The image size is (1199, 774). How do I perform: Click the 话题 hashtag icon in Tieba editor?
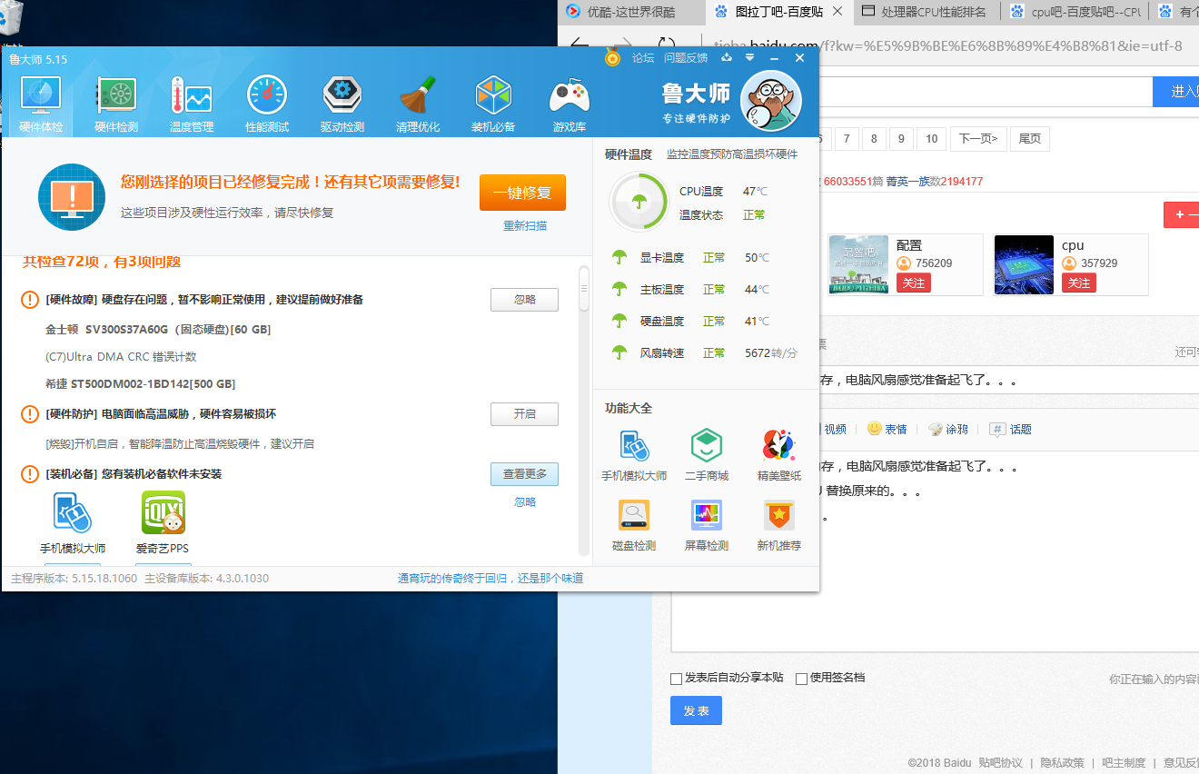(997, 429)
